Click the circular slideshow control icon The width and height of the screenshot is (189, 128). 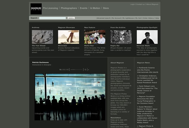click(x=85, y=69)
